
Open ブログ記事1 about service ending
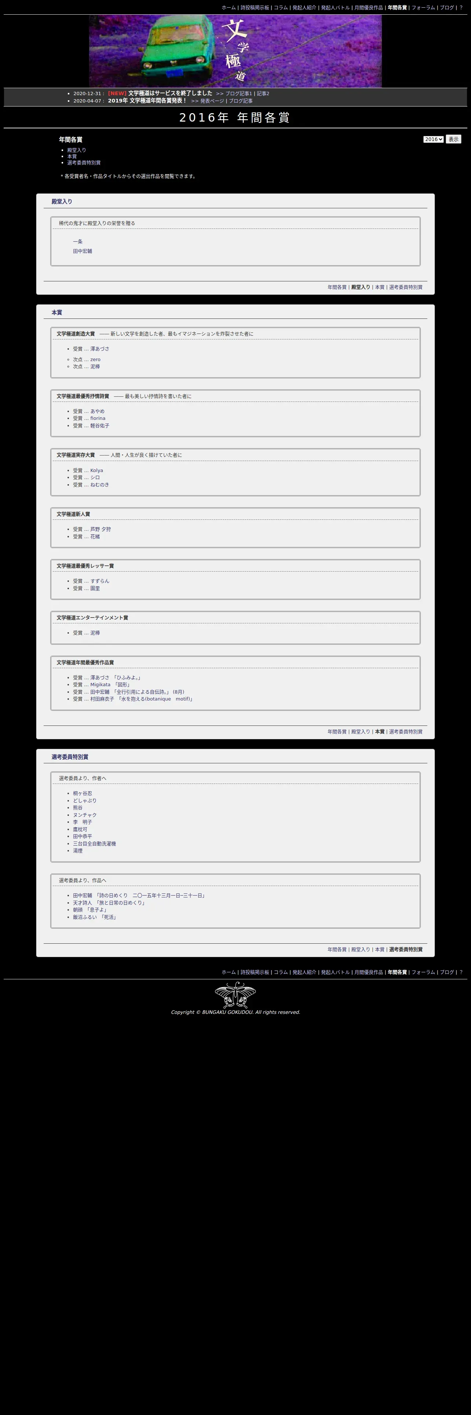(x=238, y=93)
